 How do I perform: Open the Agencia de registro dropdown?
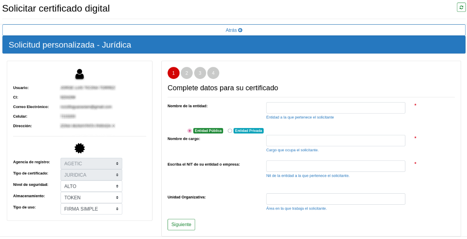(91, 164)
